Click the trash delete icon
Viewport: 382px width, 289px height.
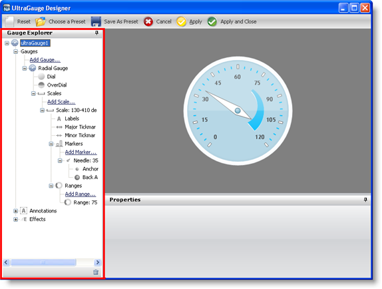[x=96, y=272]
